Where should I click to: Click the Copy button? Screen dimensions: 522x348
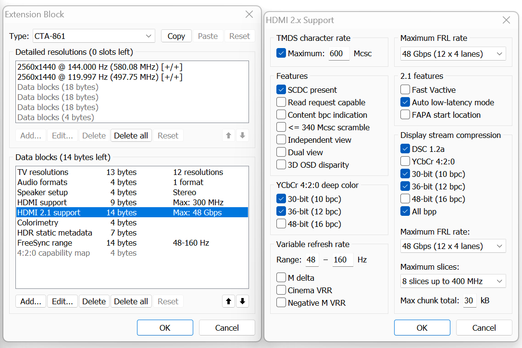176,36
